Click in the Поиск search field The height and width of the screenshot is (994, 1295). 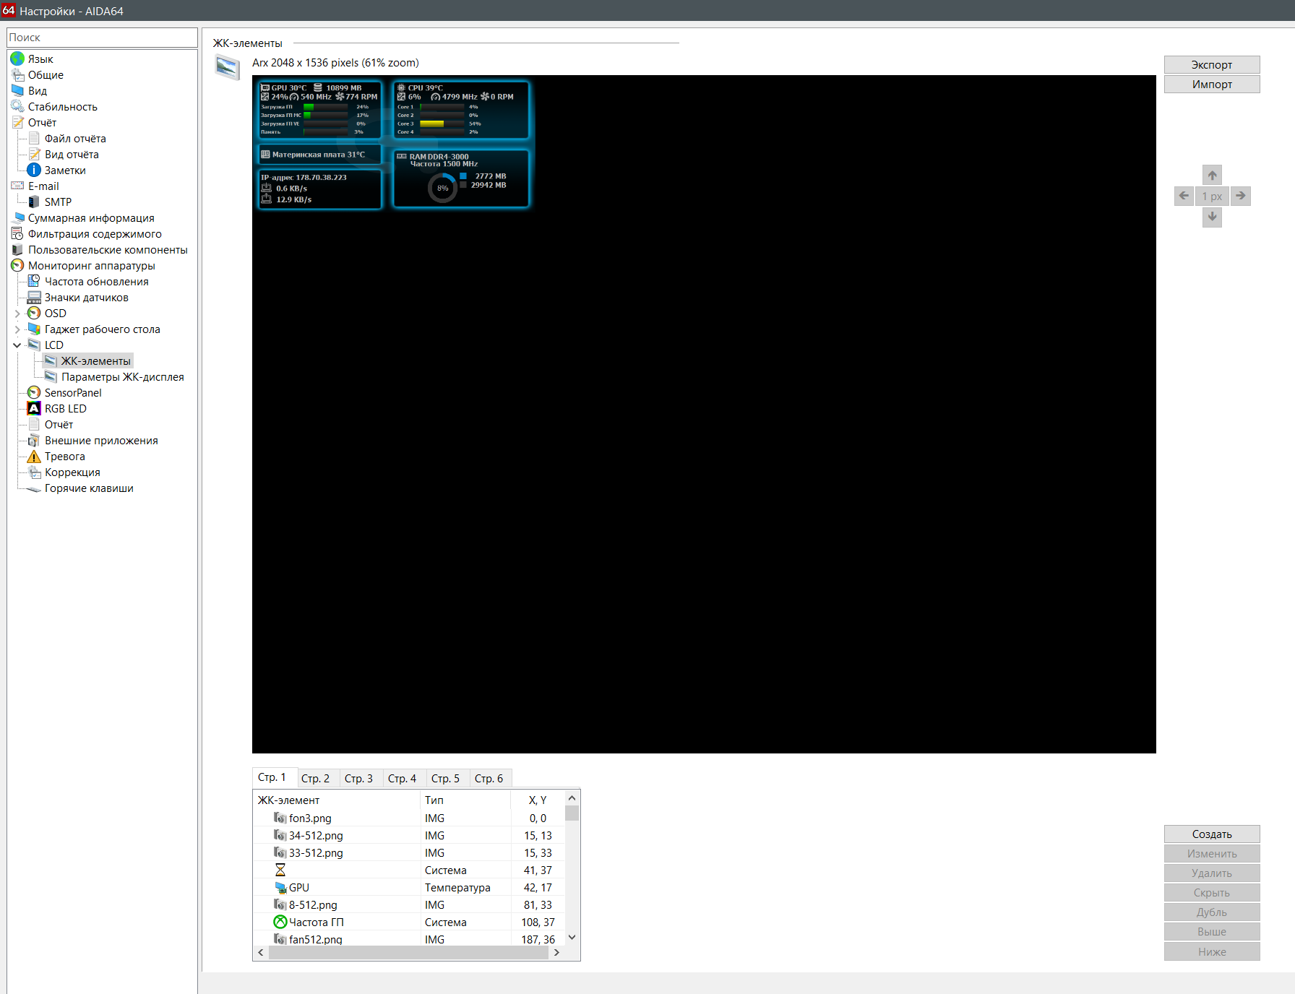102,38
